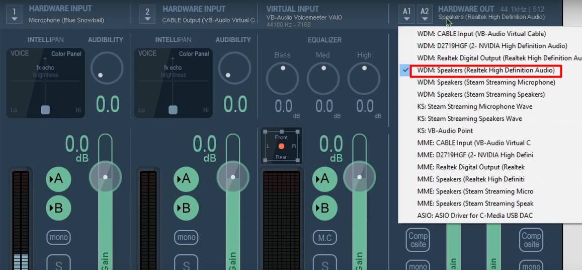Toggle A bus on Hardware Input 1
582x270 pixels.
pos(59,179)
